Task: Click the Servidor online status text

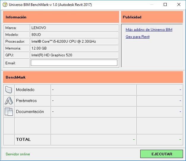Action: click(x=18, y=154)
